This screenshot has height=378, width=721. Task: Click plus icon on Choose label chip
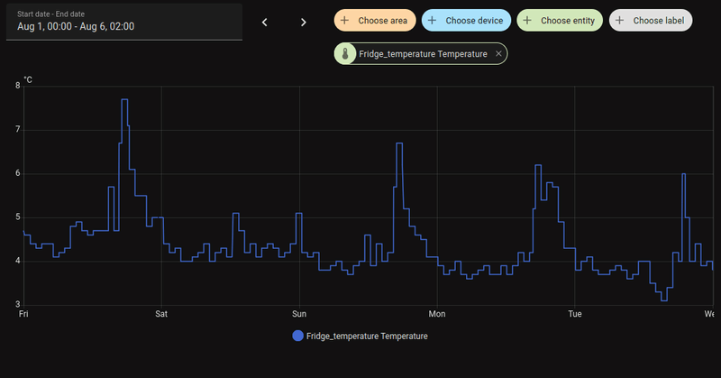pos(620,20)
